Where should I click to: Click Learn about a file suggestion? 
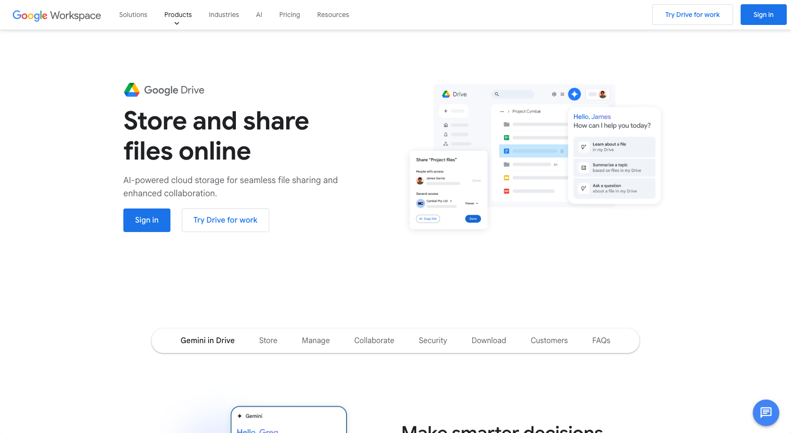point(614,147)
